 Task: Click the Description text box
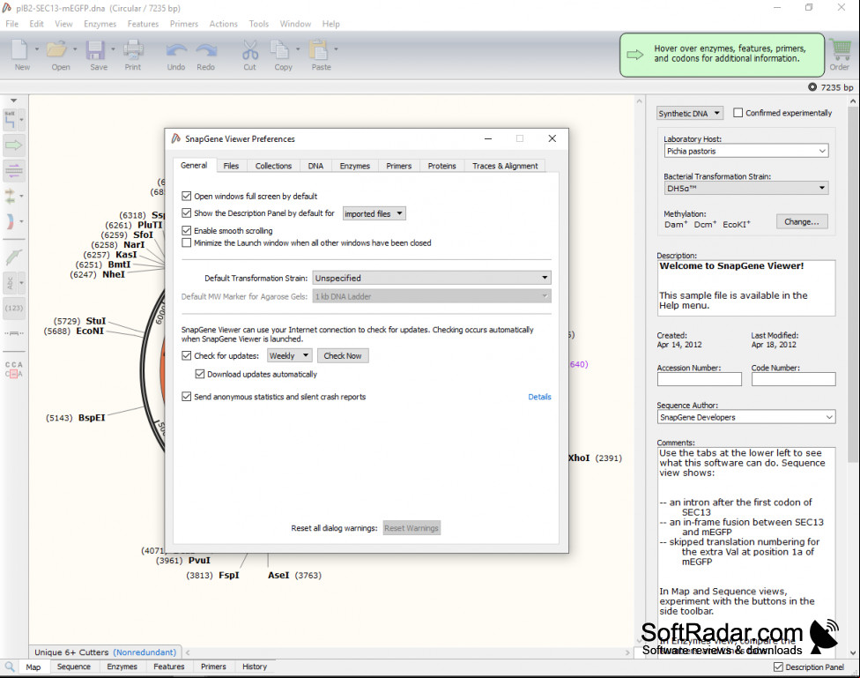[746, 287]
